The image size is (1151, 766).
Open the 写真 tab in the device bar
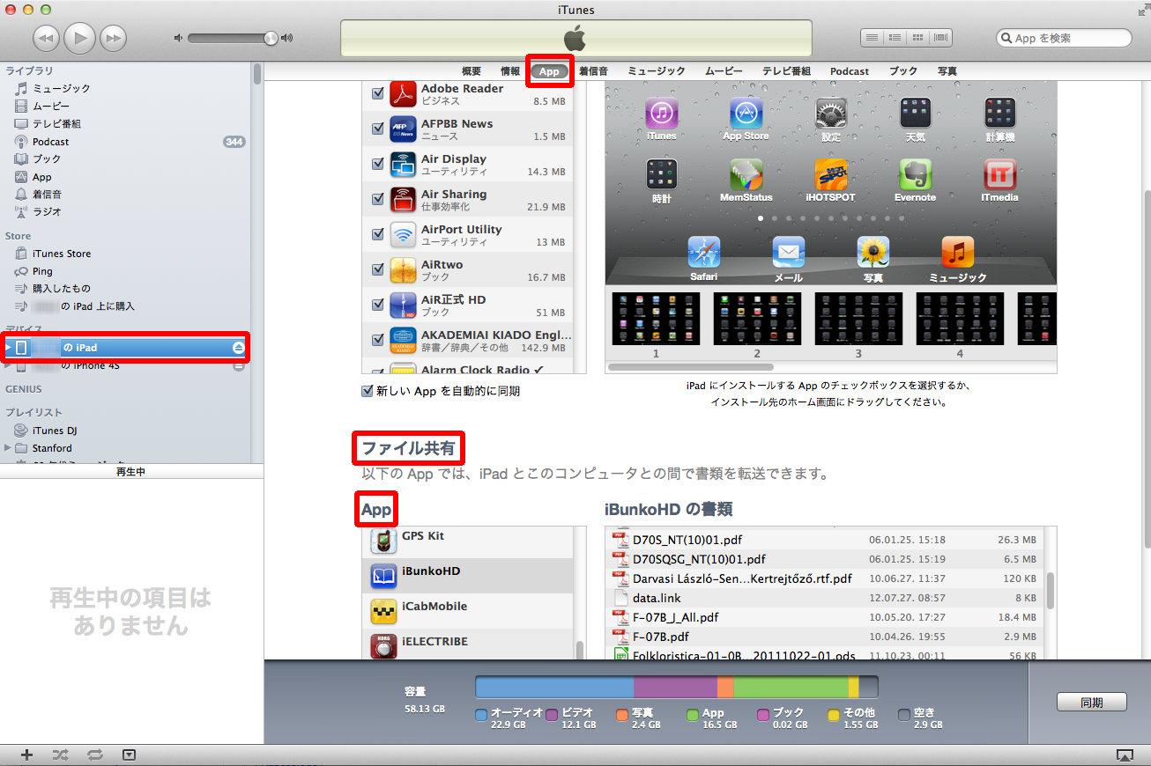(x=947, y=71)
